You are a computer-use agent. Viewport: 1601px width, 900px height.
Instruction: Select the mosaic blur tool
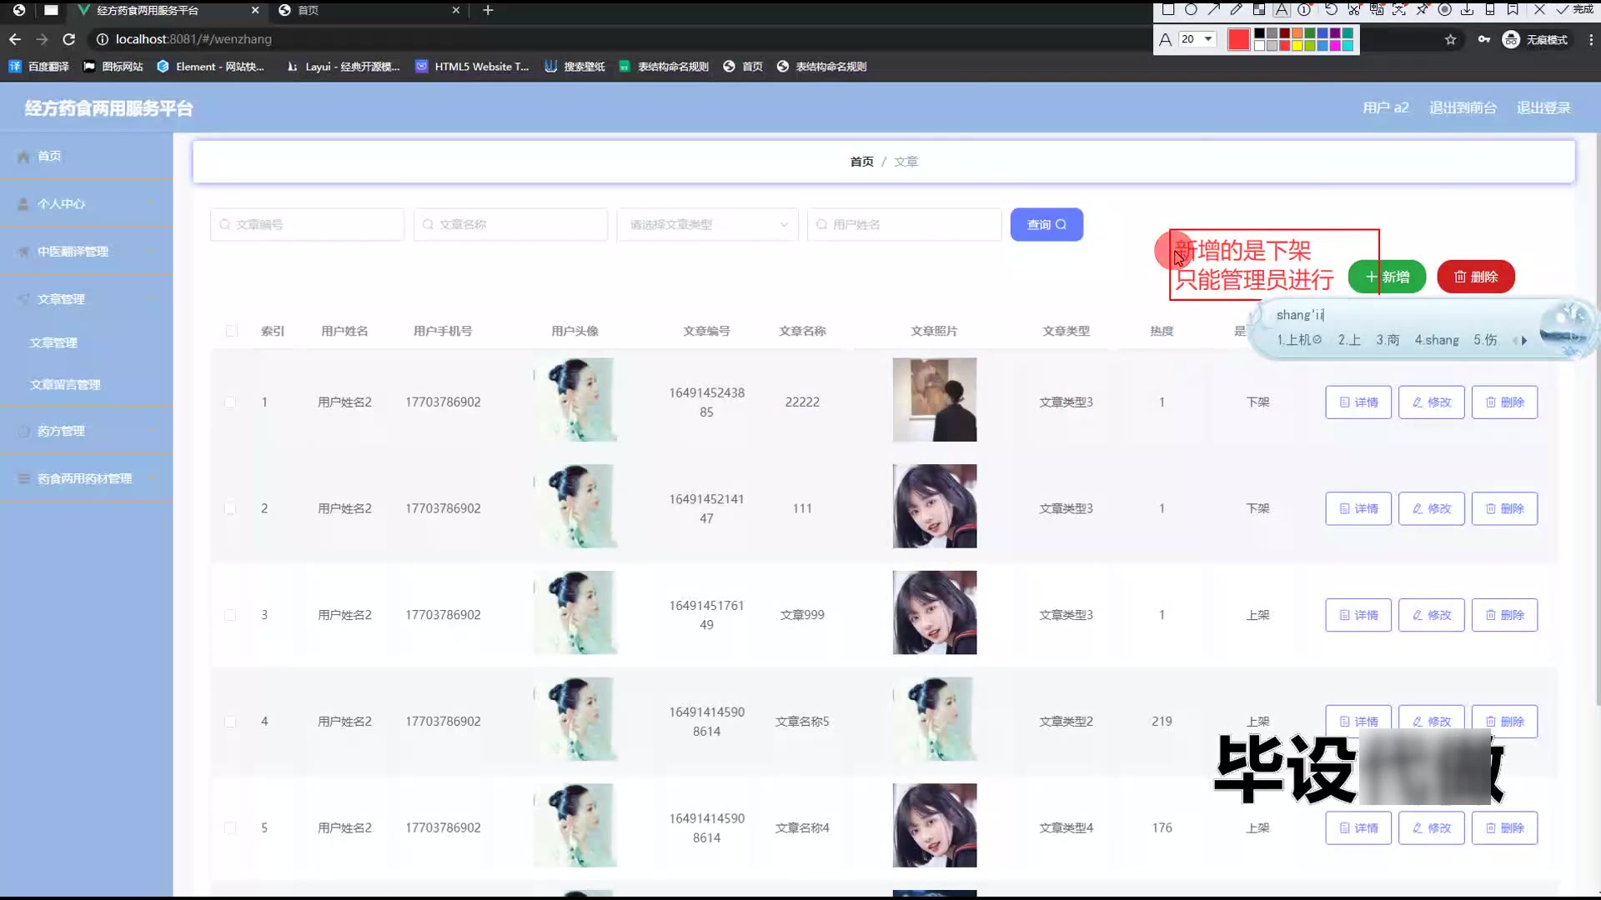click(x=1259, y=9)
